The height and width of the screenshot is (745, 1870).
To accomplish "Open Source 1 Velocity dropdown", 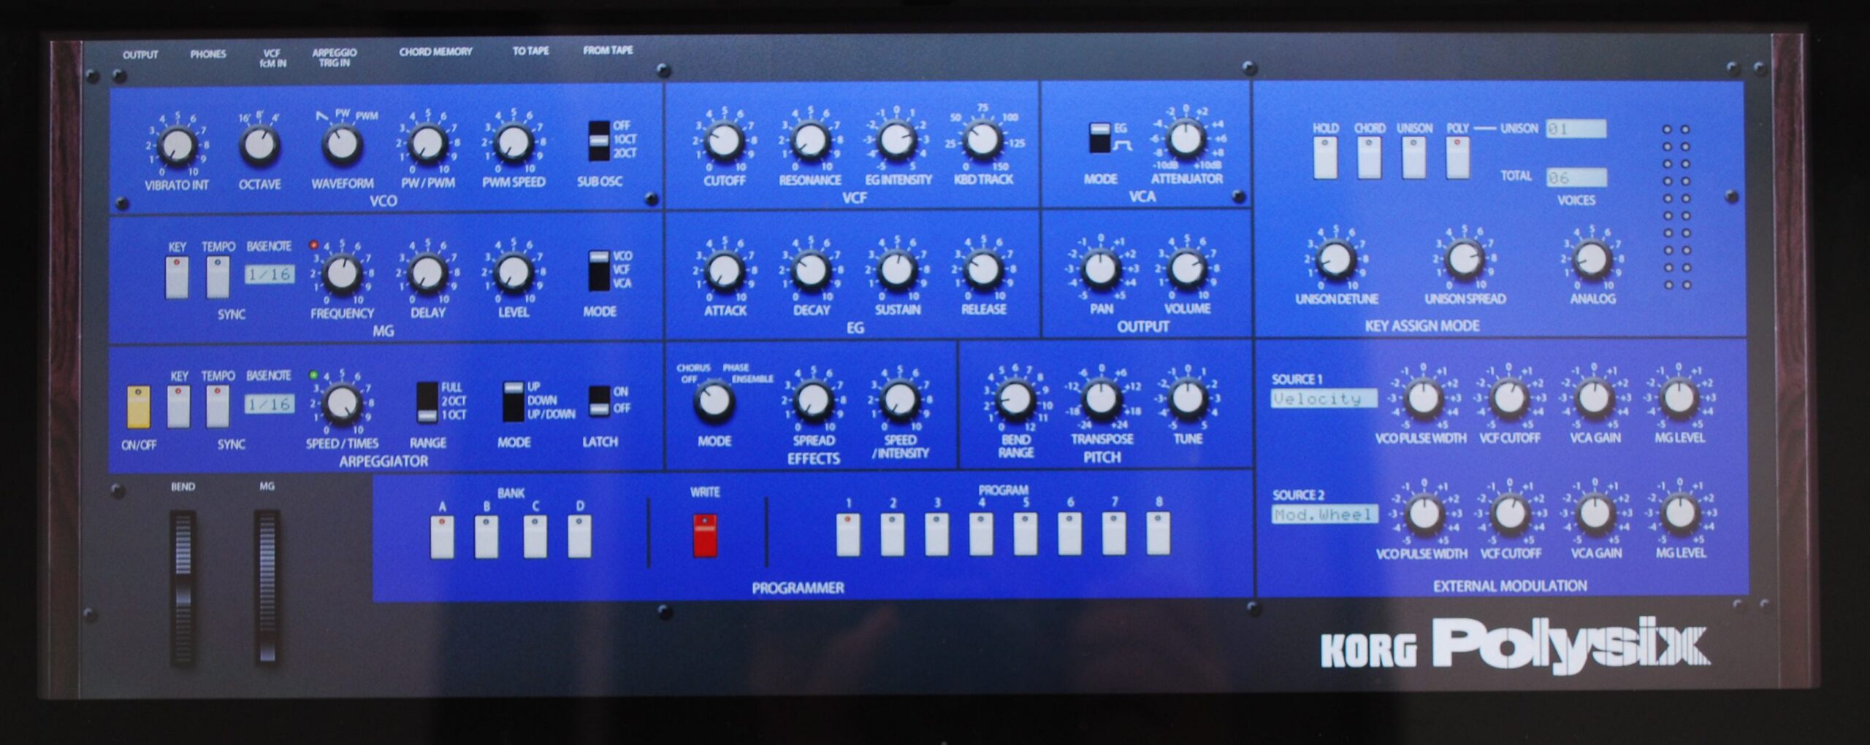I will (x=1324, y=398).
